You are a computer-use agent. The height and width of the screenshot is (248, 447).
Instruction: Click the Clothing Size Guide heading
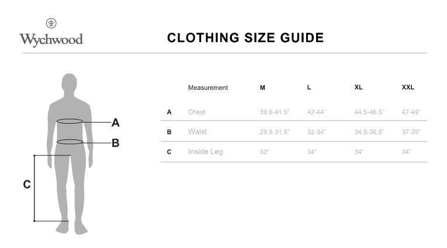click(x=245, y=39)
